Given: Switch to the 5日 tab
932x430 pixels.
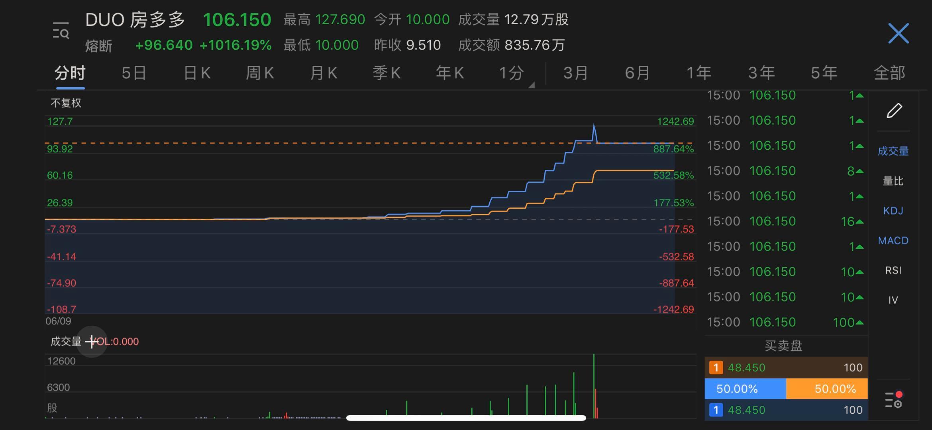Looking at the screenshot, I should click(x=134, y=73).
